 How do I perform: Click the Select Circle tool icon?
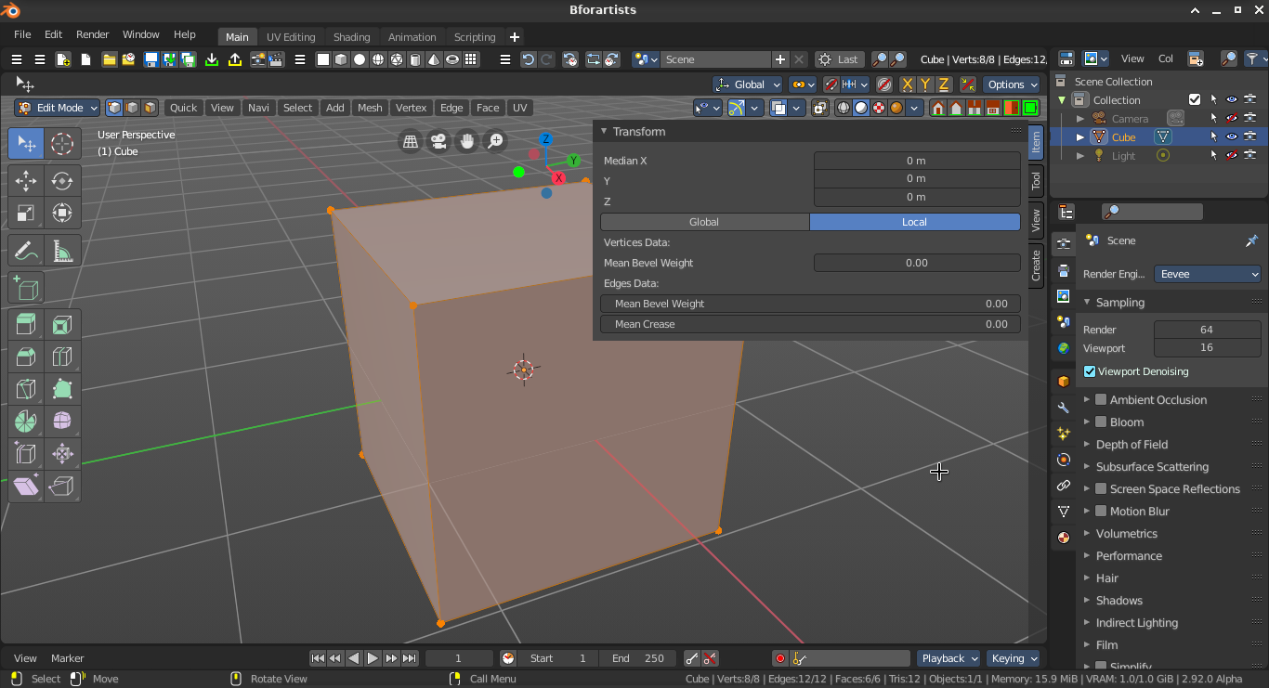(x=62, y=144)
